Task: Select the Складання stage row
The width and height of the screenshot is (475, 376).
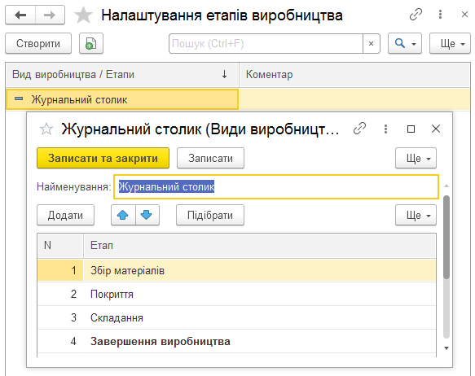Action: pyautogui.click(x=236, y=317)
